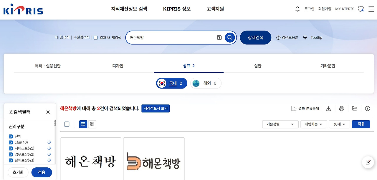Screen dimensions: 377x180
Task: Download the search results
Action: coord(329,109)
